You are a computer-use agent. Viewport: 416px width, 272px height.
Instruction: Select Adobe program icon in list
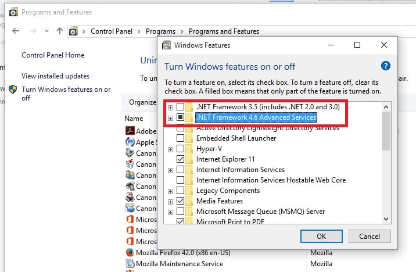click(130, 131)
